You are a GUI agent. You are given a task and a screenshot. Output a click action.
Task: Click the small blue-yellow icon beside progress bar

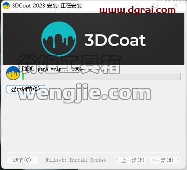point(13,73)
